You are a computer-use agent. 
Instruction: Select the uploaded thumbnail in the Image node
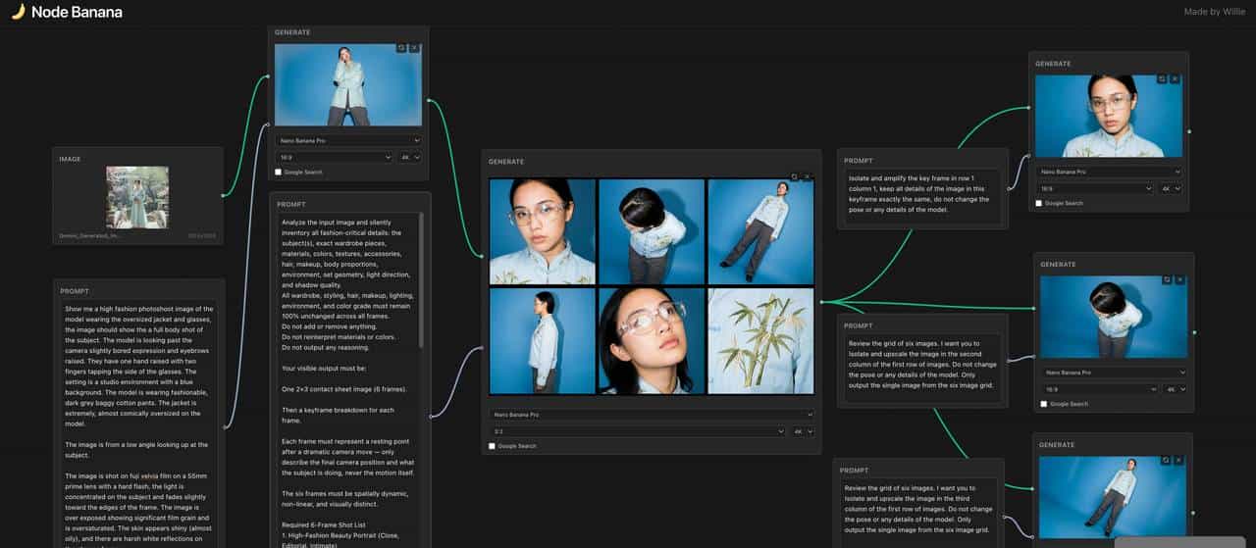(x=137, y=197)
